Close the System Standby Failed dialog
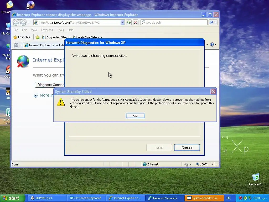The image size is (269, 202). point(213,92)
